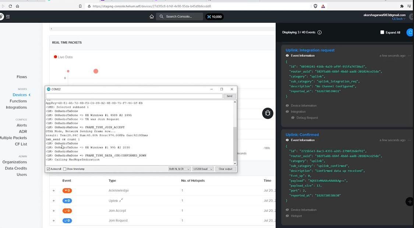Click the Brave shields lion icon
Viewport: 414px width, 228px height.
[x=315, y=6]
